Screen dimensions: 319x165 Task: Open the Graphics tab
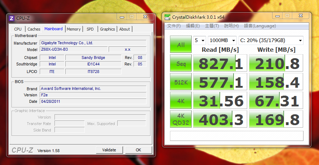point(108,29)
